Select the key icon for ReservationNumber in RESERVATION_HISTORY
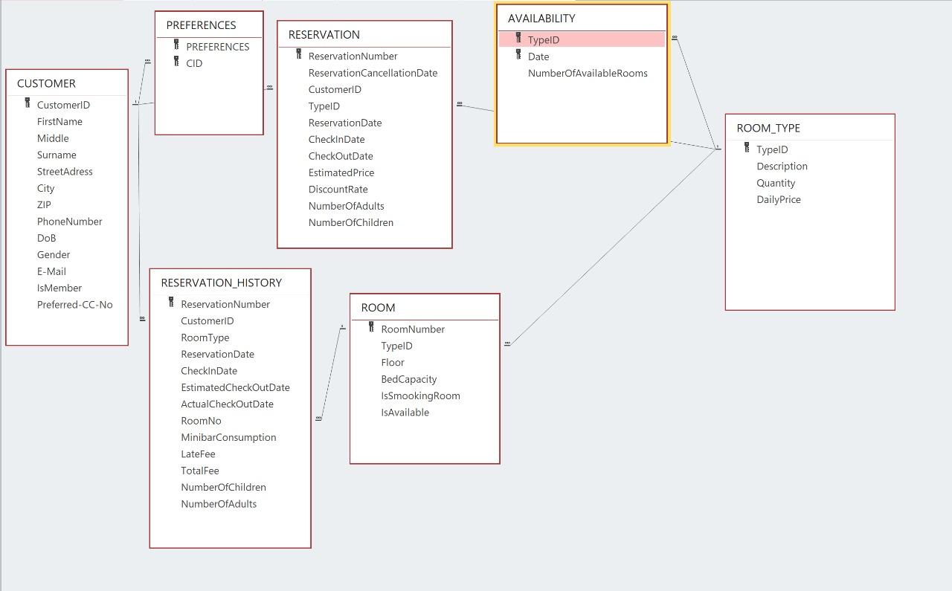 click(x=170, y=304)
